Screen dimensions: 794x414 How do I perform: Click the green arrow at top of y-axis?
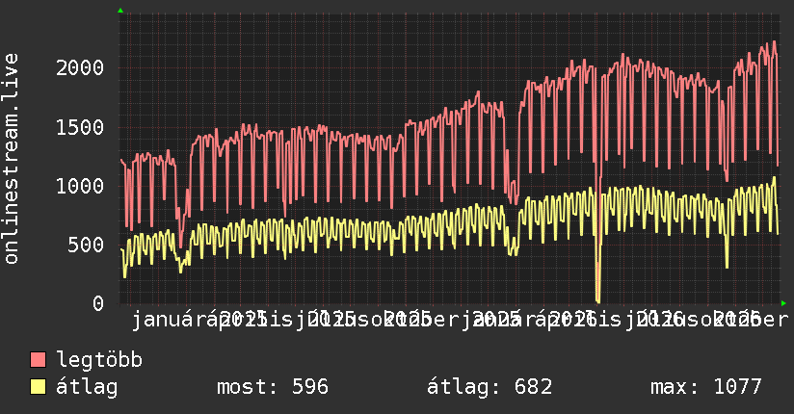(120, 11)
